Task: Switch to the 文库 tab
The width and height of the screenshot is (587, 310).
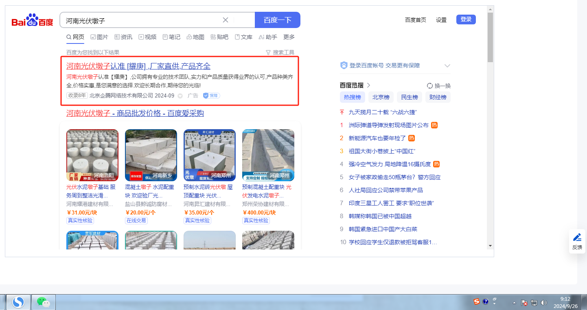Action: point(243,37)
